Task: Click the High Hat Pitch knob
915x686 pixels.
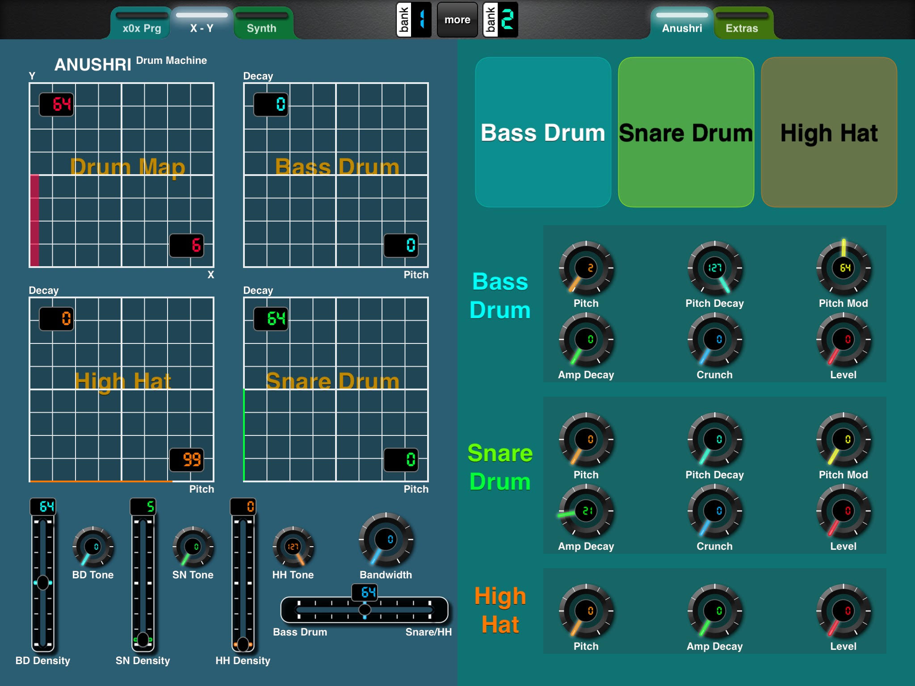Action: 586,611
